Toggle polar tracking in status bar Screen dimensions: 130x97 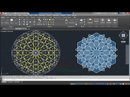point(86,84)
